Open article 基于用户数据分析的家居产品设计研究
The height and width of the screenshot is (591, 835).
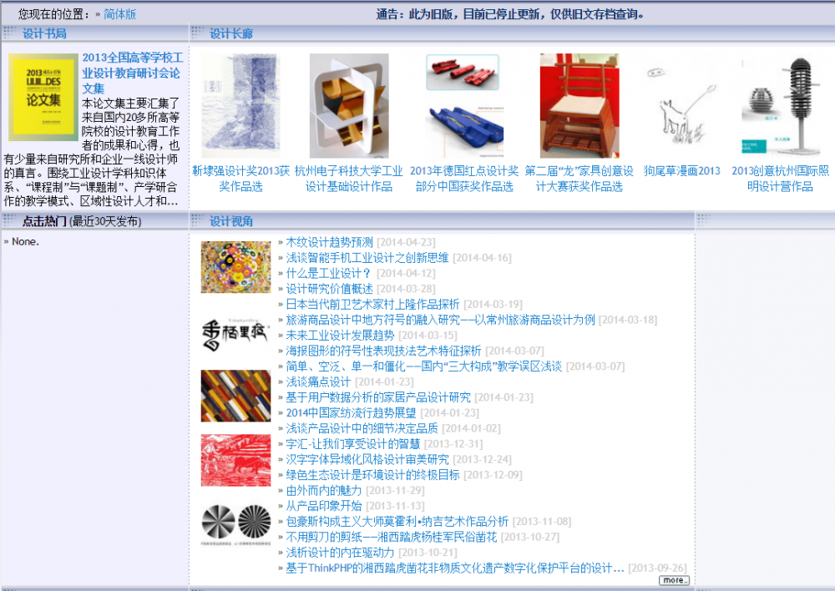pos(378,397)
